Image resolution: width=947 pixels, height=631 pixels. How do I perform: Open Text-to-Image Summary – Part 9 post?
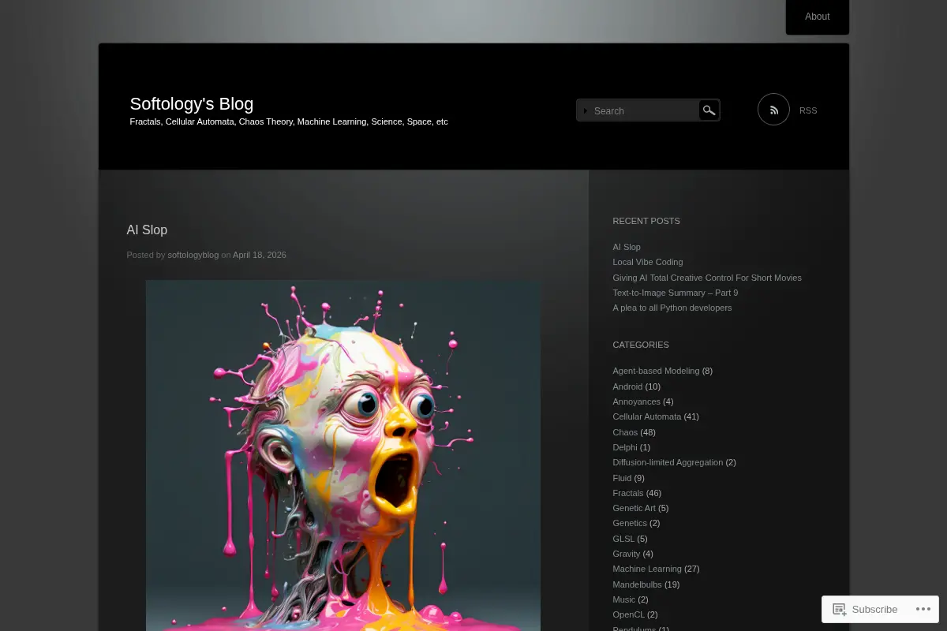tap(676, 293)
